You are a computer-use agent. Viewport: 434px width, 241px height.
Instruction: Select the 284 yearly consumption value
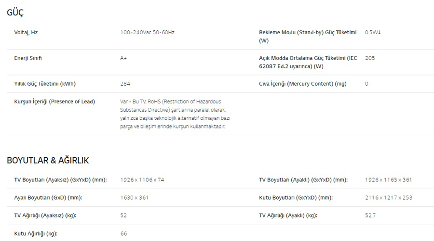click(125, 84)
